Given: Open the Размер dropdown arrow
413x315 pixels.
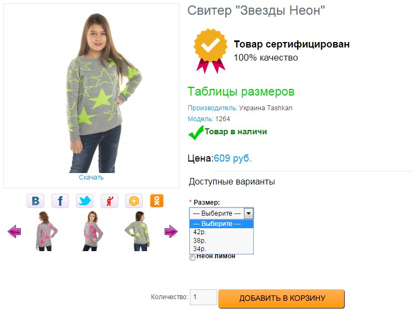Looking at the screenshot, I should (249, 213).
